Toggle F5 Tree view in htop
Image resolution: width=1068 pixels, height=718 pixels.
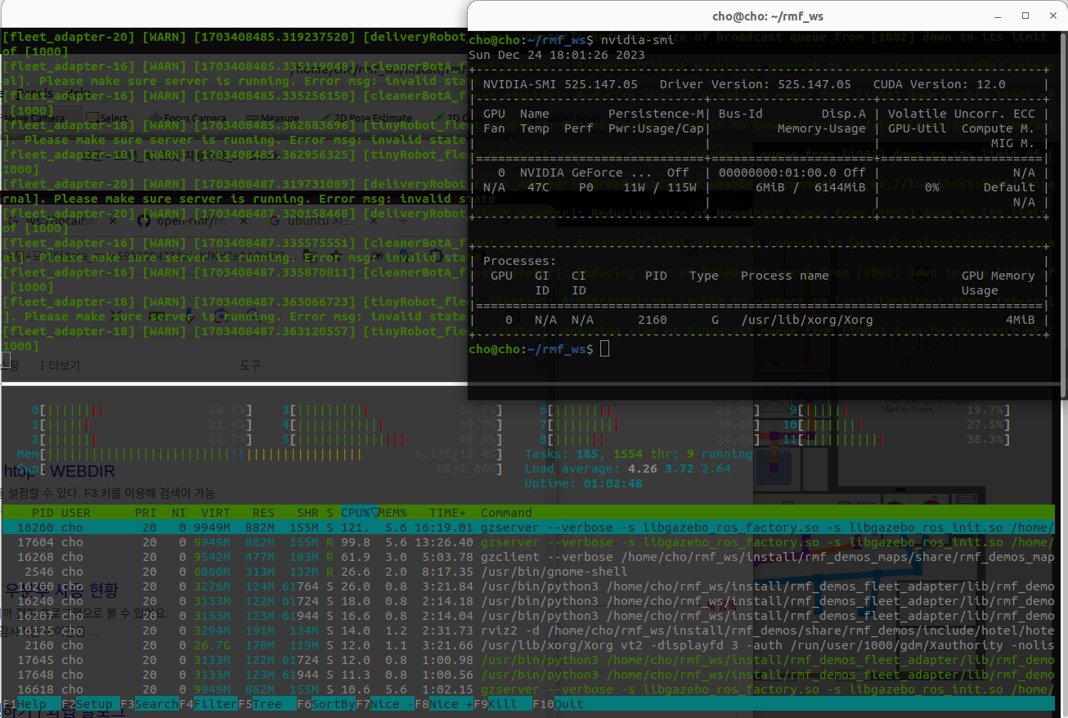pyautogui.click(x=267, y=704)
